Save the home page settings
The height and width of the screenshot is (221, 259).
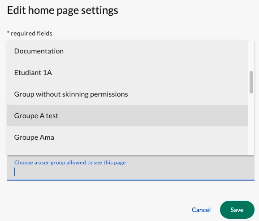click(237, 210)
